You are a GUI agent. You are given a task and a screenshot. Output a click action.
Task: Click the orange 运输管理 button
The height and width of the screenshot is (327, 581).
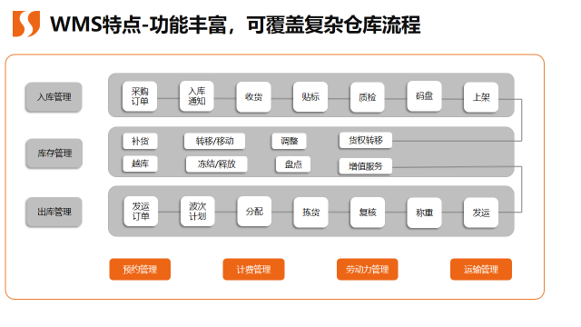(x=481, y=269)
